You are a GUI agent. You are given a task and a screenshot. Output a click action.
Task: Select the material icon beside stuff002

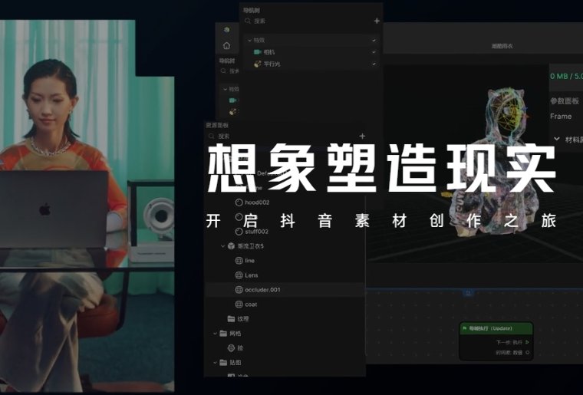pos(239,231)
